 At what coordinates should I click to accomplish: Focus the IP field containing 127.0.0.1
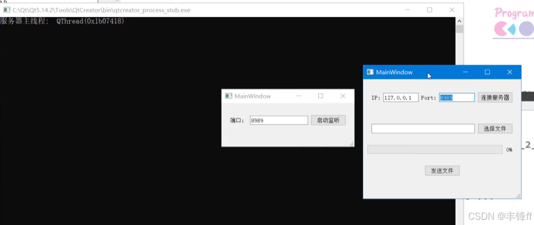pos(401,98)
